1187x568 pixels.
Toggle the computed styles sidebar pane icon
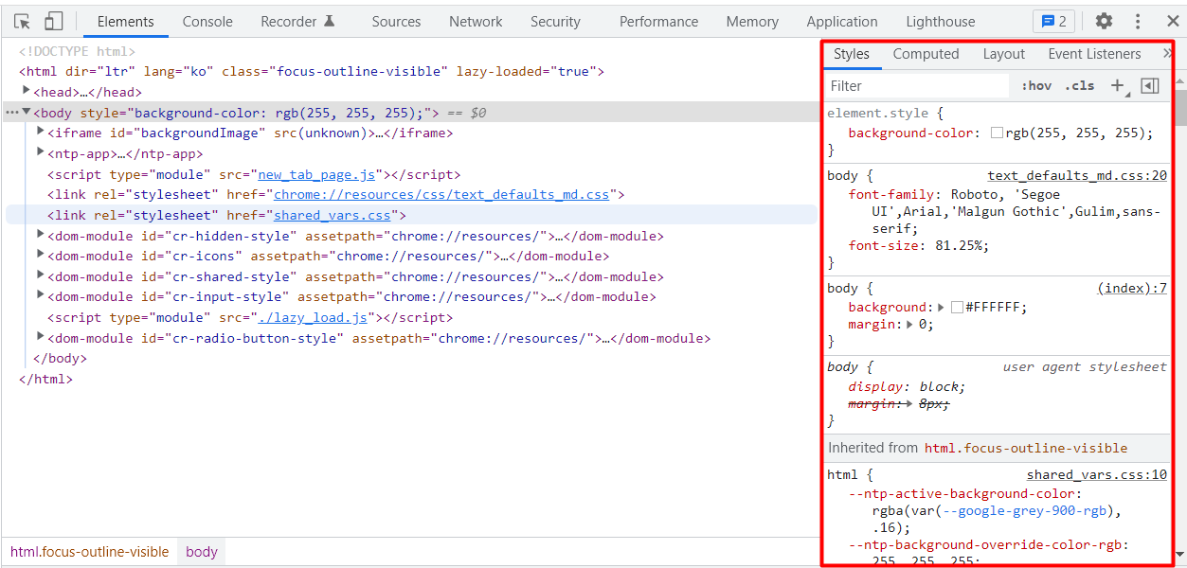click(x=1150, y=86)
